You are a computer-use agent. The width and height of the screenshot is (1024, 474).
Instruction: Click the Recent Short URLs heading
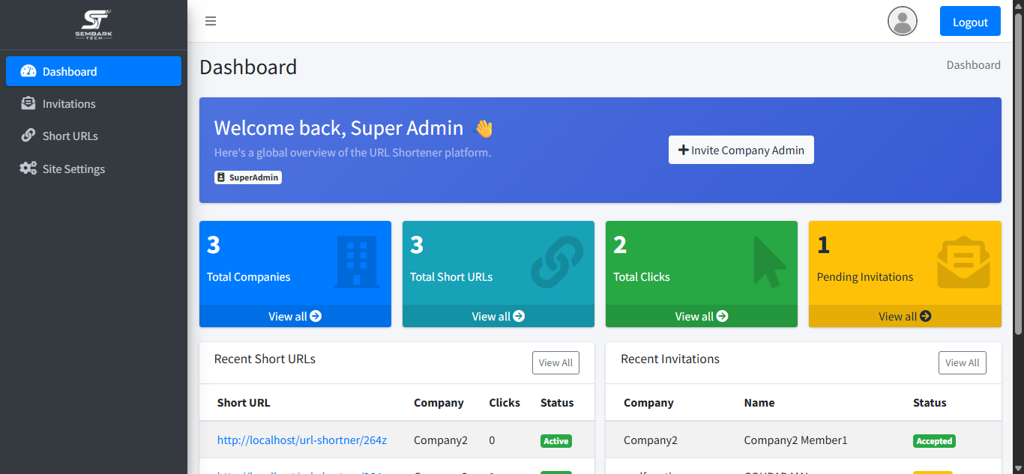point(265,359)
